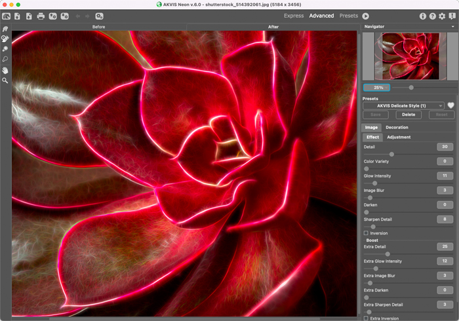Open Preferences gear icon
This screenshot has width=459, height=321.
click(442, 16)
